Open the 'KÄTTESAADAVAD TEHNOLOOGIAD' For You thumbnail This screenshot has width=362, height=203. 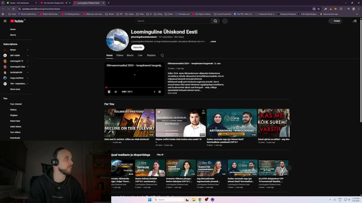coord(232,123)
